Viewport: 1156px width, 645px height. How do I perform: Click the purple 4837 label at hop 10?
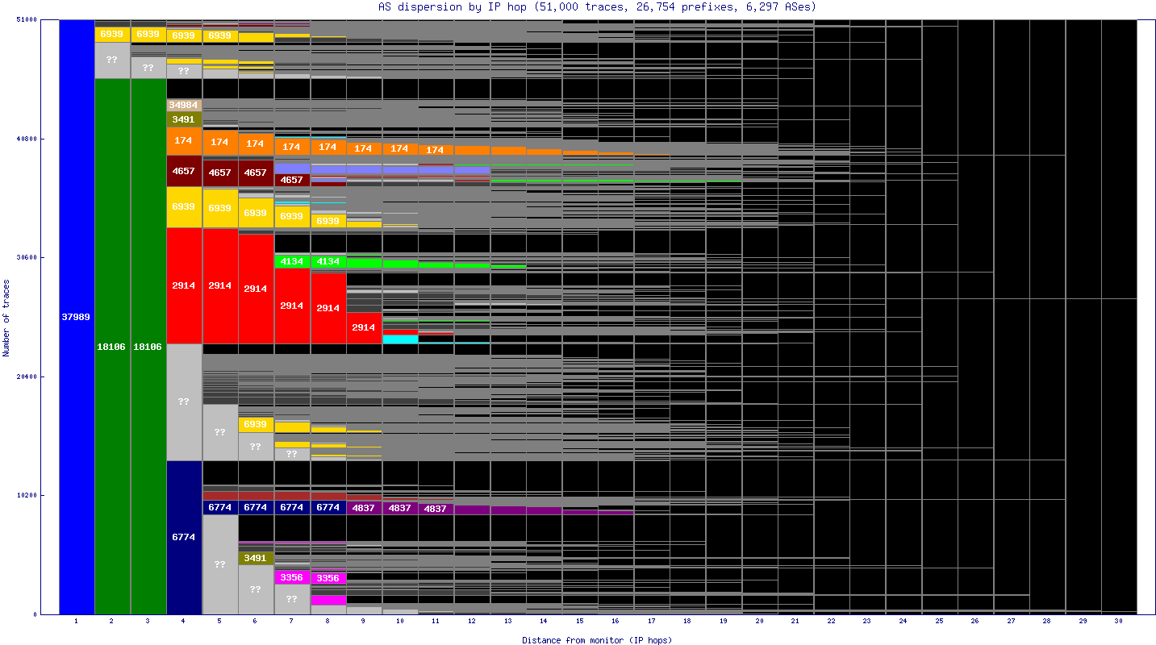tap(399, 508)
